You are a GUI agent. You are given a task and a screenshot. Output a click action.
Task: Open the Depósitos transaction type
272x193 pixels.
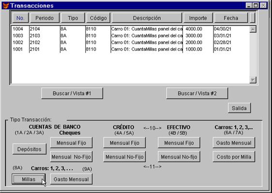click(30, 149)
